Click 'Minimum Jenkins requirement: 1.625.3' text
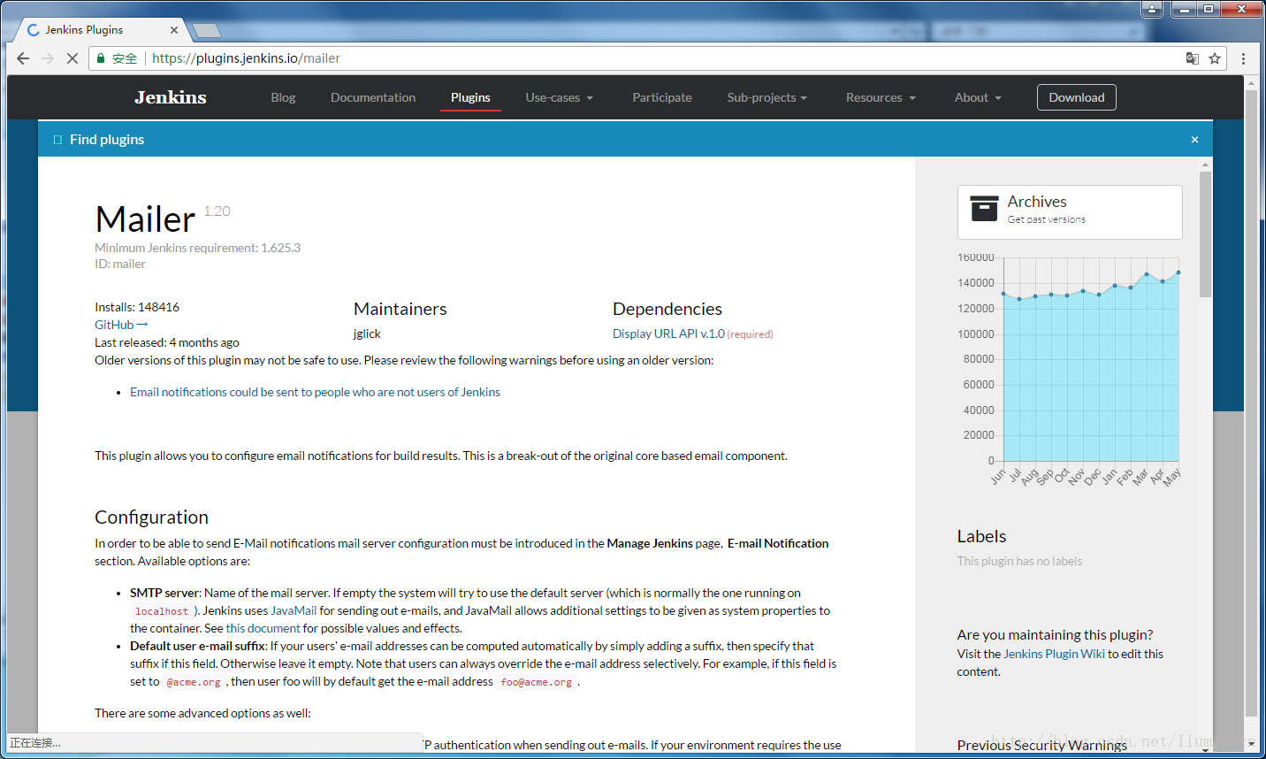Screen dimensions: 1266x759 pos(198,248)
